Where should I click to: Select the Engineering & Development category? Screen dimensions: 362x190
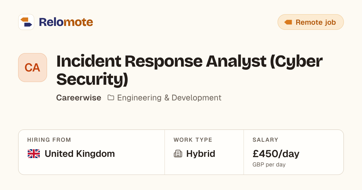[x=169, y=98]
